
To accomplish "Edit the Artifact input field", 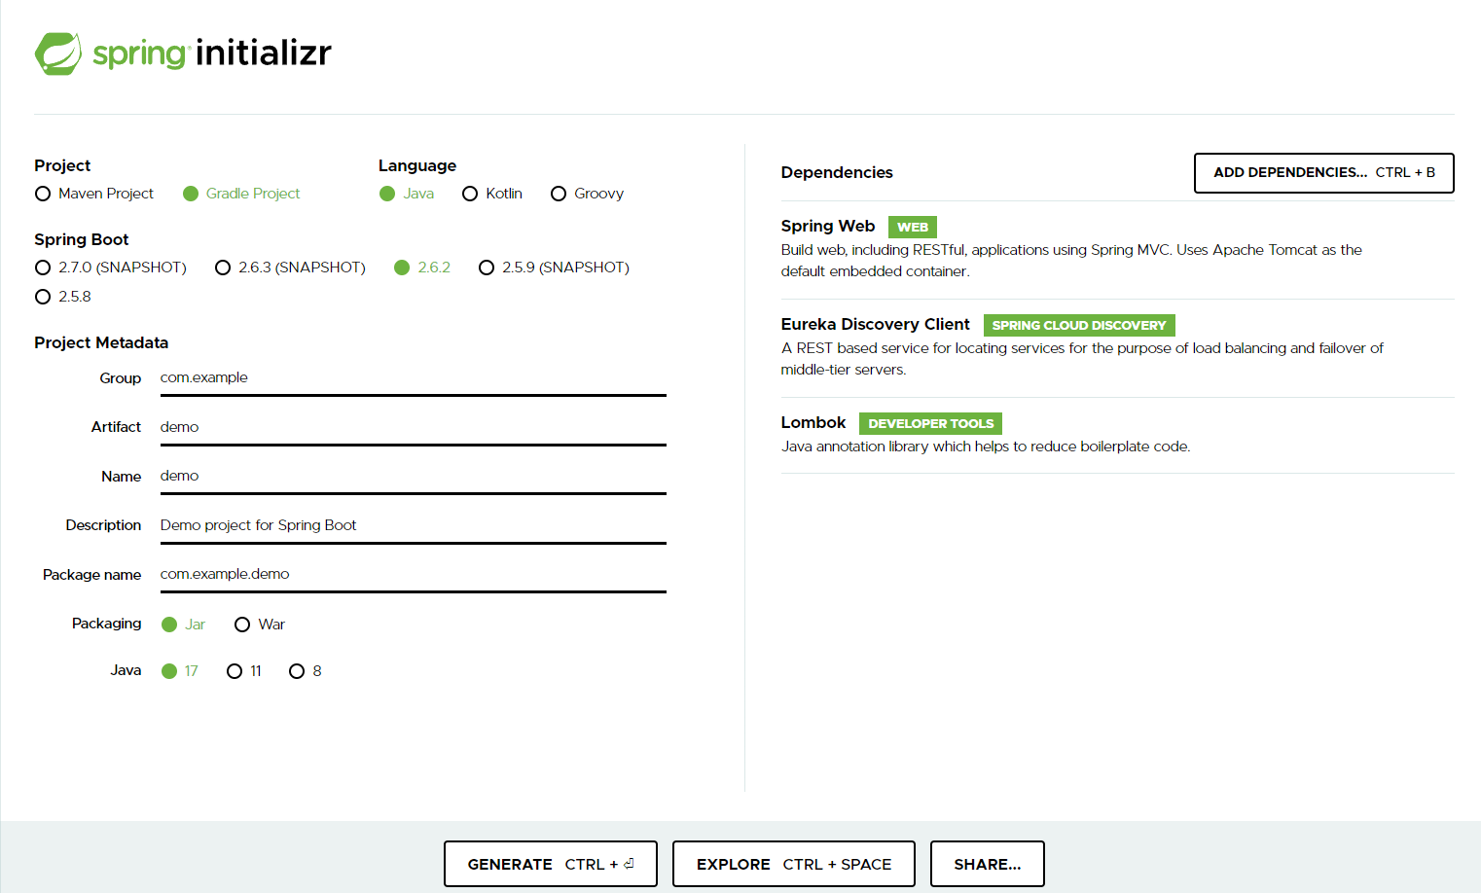I will [x=413, y=428].
